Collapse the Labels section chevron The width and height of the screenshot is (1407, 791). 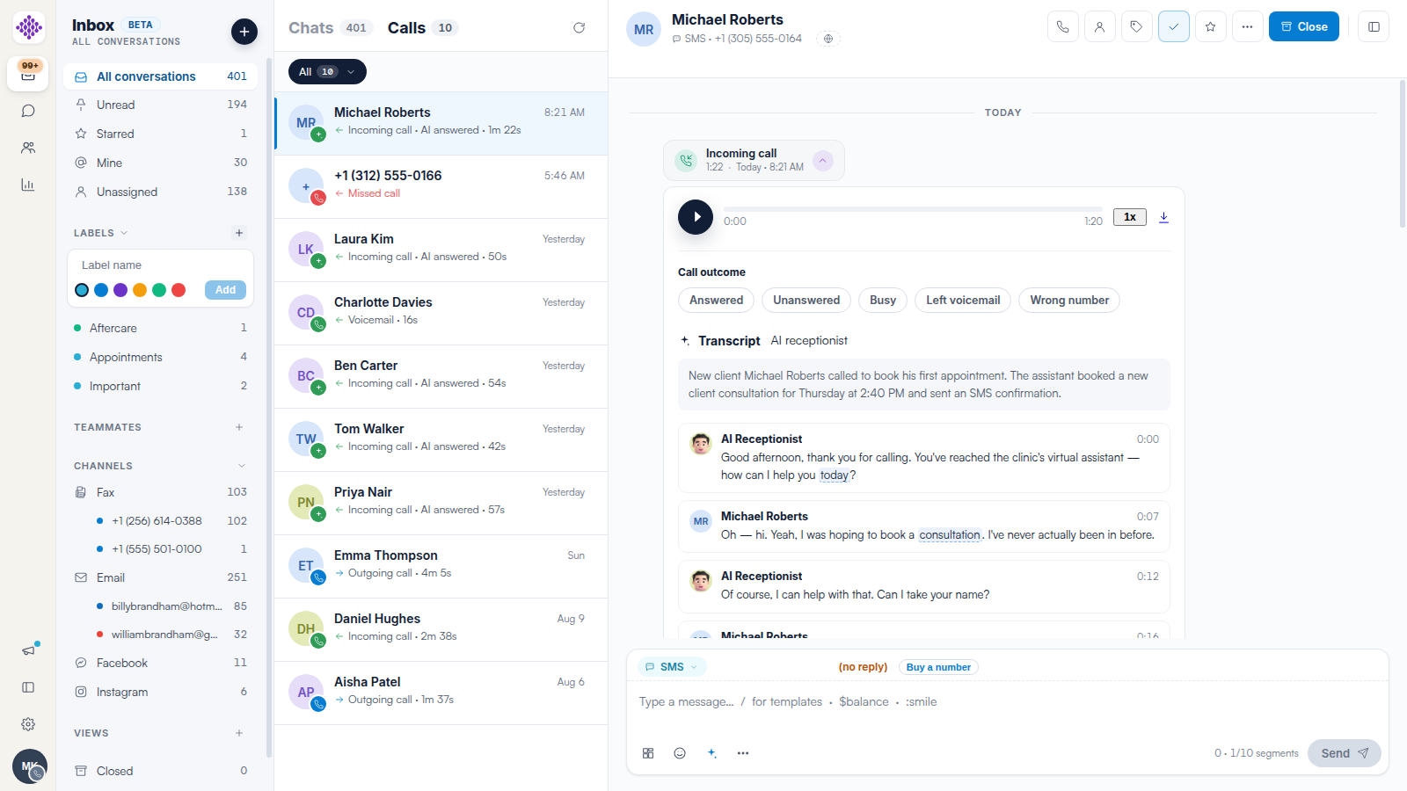click(124, 233)
